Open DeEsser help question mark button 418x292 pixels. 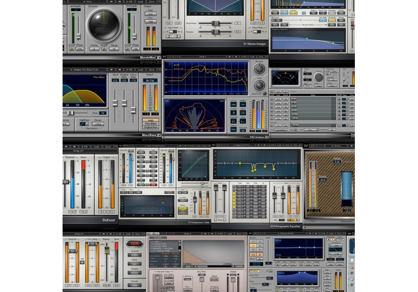point(116,147)
